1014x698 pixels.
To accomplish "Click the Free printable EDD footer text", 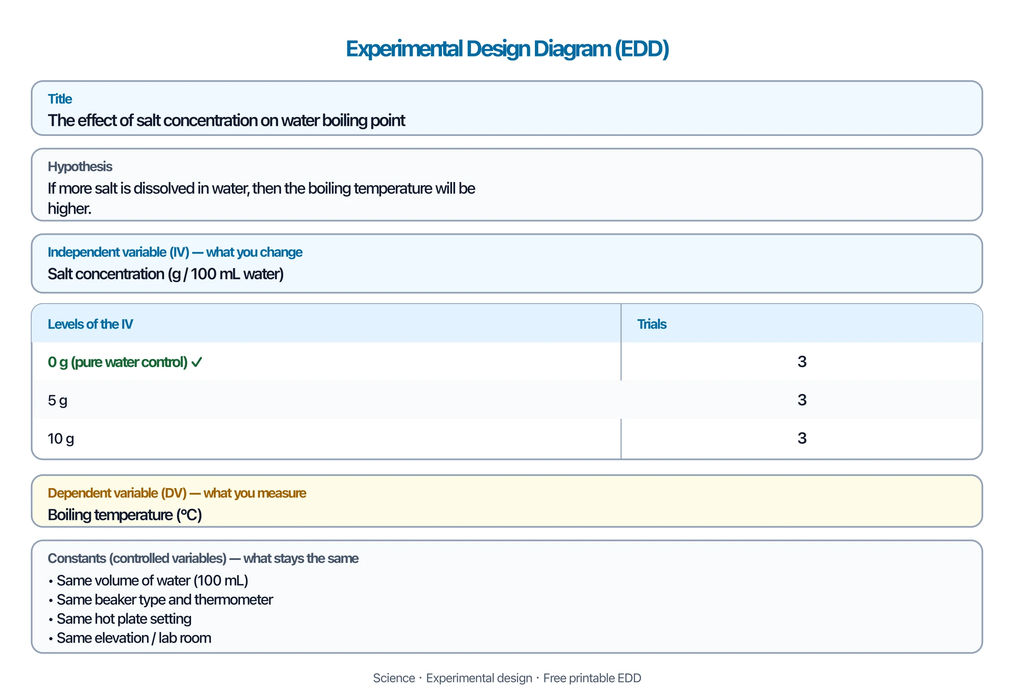I will pos(591,678).
